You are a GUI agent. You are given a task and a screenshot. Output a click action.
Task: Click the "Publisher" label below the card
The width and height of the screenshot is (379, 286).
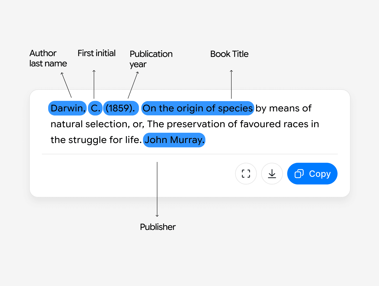click(x=157, y=227)
